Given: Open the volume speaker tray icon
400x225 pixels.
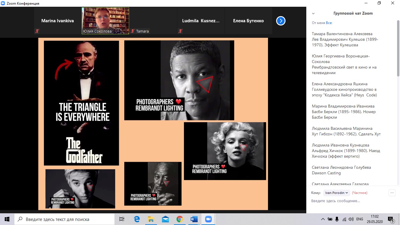Looking at the screenshot, I should click(351, 219).
